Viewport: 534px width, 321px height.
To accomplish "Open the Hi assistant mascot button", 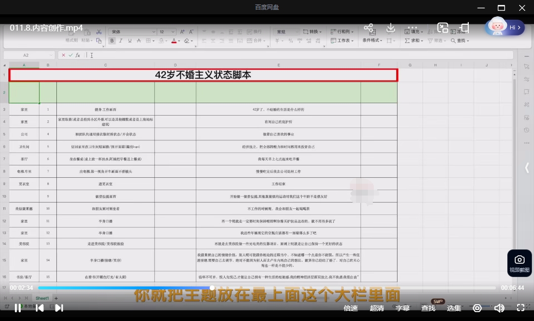I will point(505,27).
